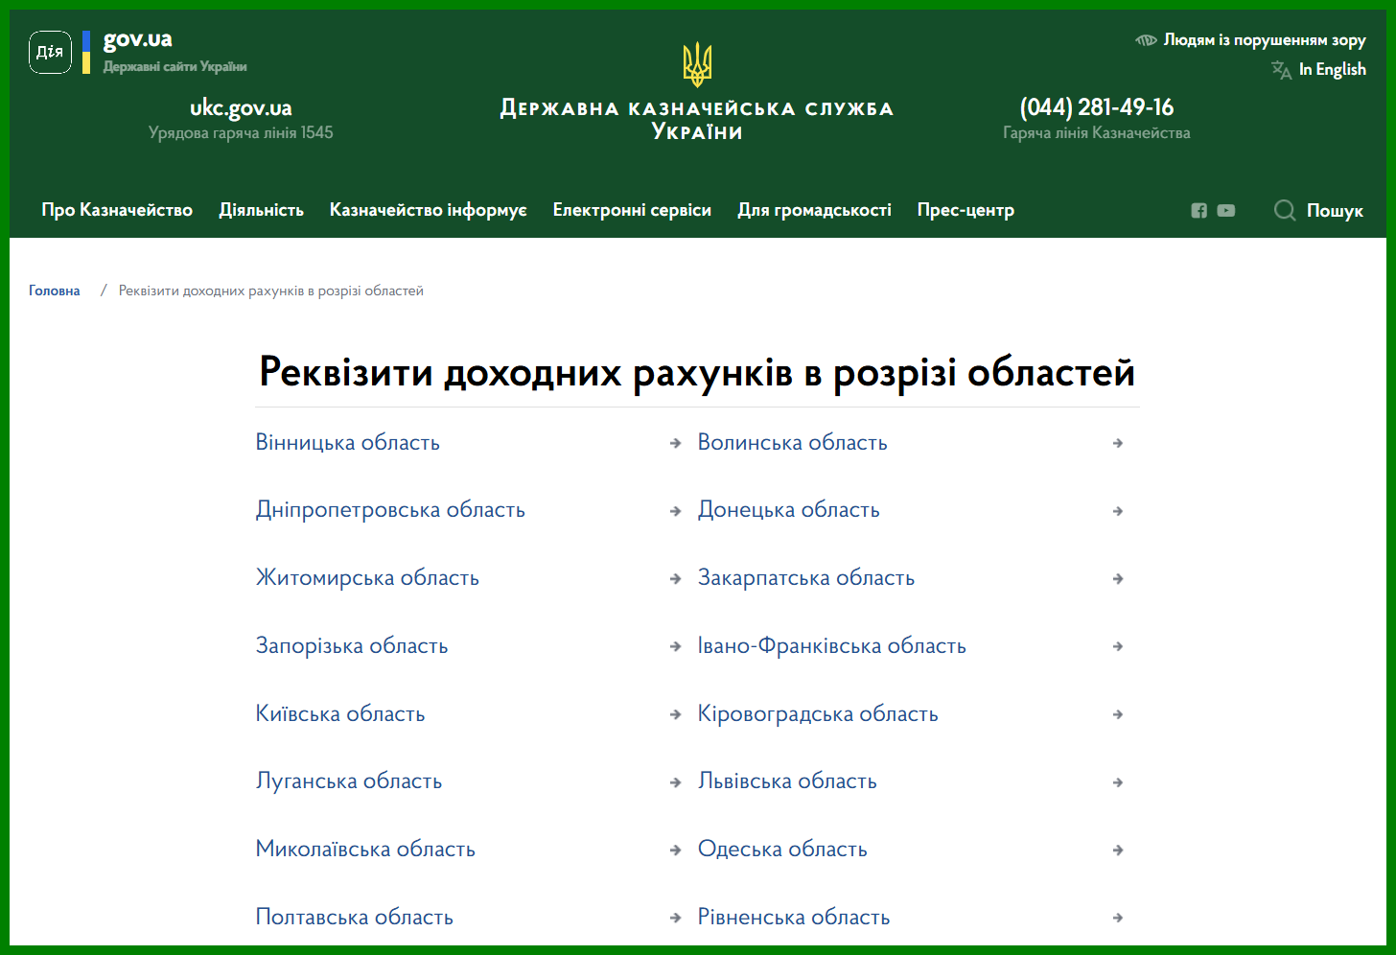The width and height of the screenshot is (1396, 955).
Task: Expand the Діяльність menu
Action: 261,210
